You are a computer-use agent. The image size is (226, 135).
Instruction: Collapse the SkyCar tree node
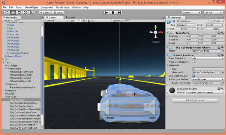(x=6, y=97)
